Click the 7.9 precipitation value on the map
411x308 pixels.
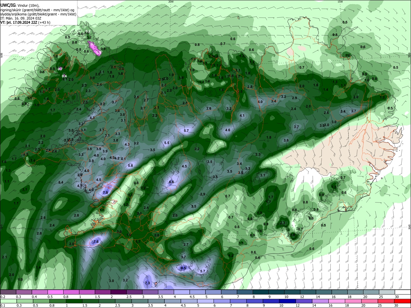(105, 193)
